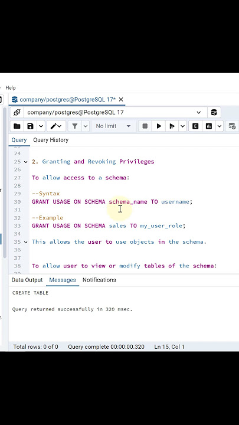
Task: Click the Explain (E) icon
Action: point(195,126)
